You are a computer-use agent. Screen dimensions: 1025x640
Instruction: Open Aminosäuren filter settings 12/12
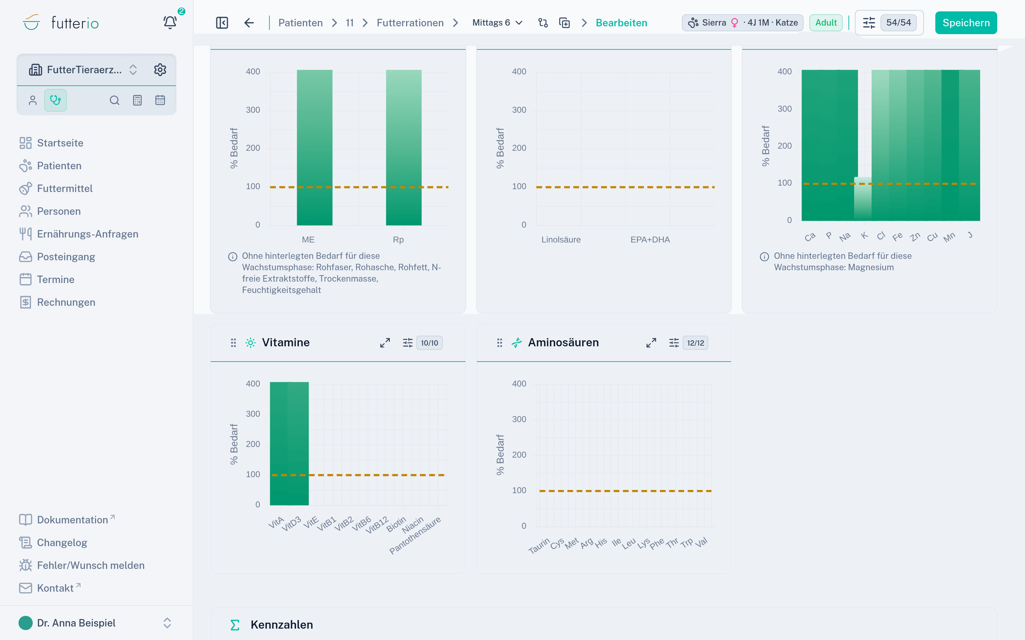click(688, 343)
